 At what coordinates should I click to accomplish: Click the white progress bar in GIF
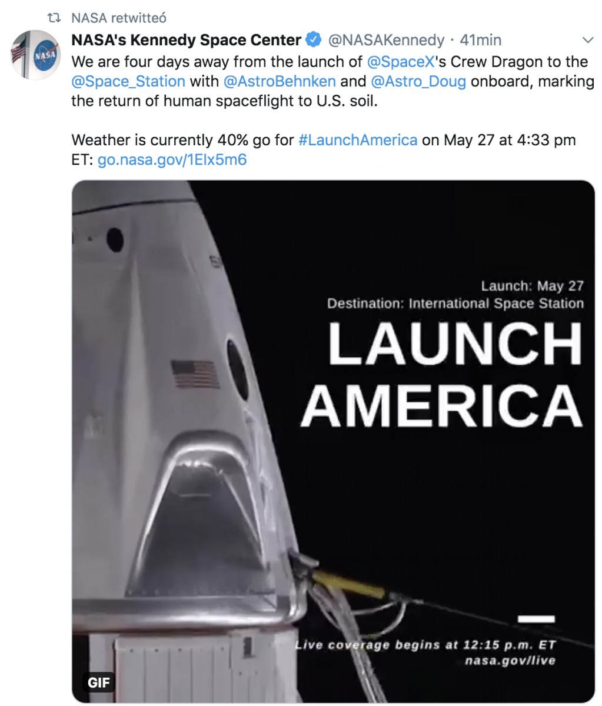(x=536, y=619)
